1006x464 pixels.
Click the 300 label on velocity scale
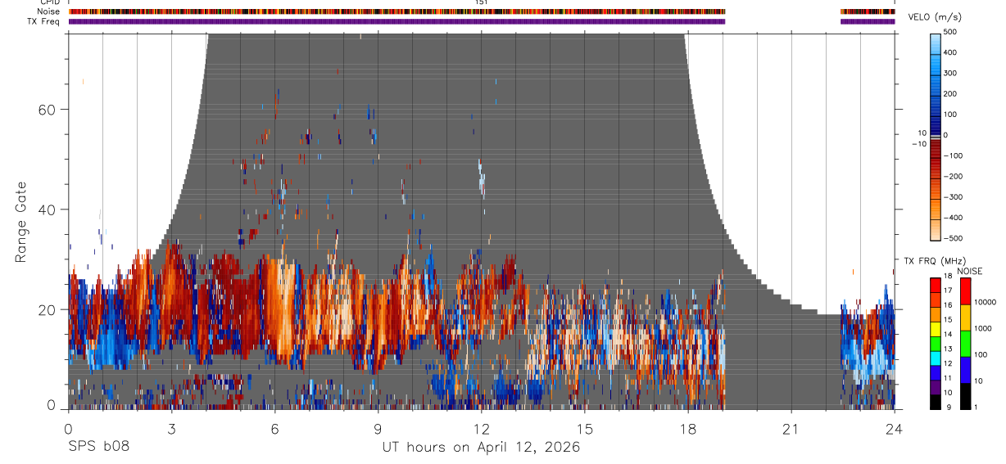950,73
